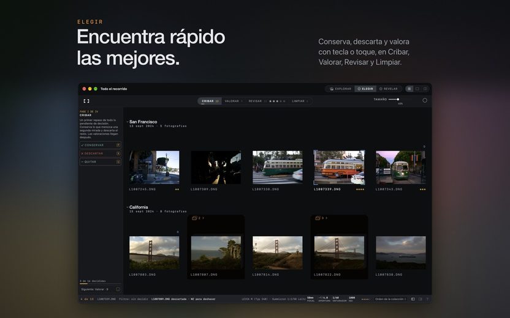This screenshot has height=318, width=510.
Task: Open the Orden de la colección dropdown
Action: click(390, 299)
